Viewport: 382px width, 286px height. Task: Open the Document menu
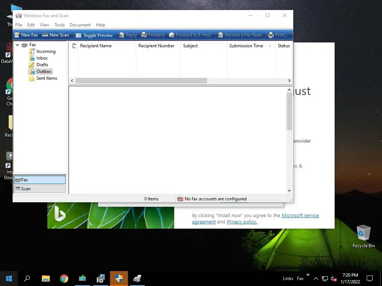80,25
